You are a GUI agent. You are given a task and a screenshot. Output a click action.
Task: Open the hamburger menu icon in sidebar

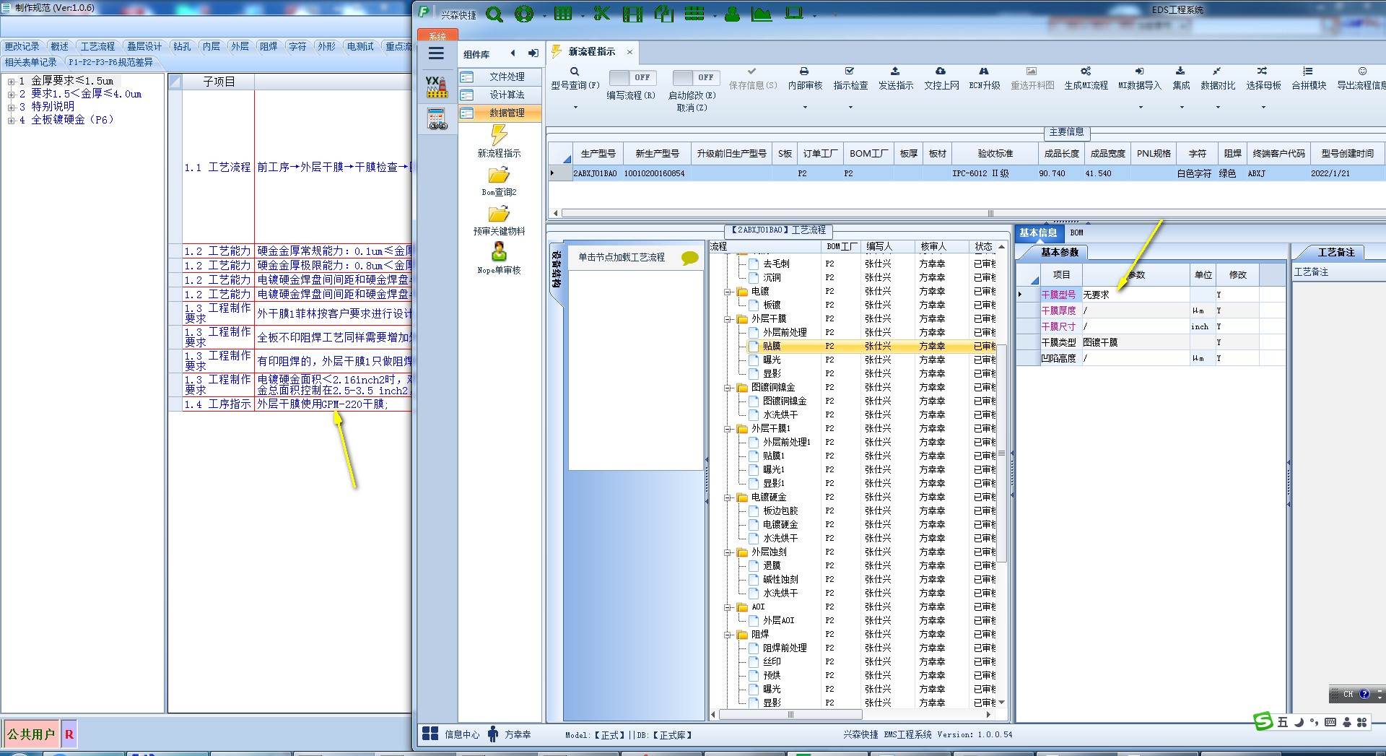coord(436,53)
